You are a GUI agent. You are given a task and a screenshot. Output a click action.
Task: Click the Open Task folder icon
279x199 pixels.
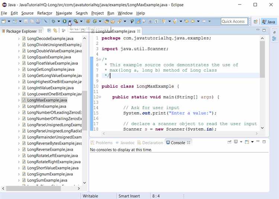pyautogui.click(x=113, y=21)
